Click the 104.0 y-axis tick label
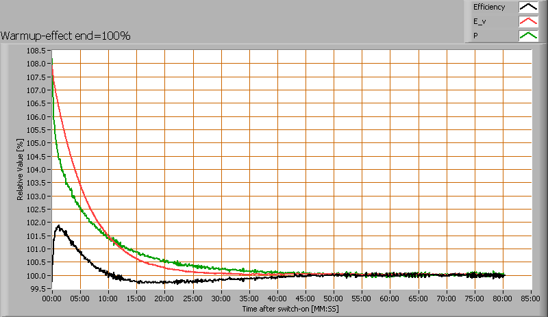 tap(37, 170)
